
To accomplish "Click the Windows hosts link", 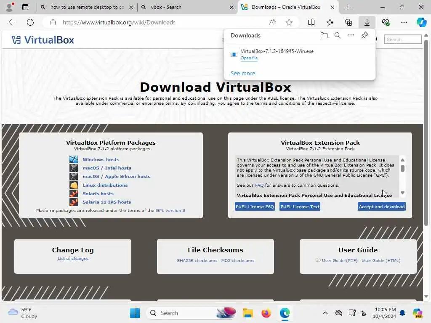I will (101, 159).
